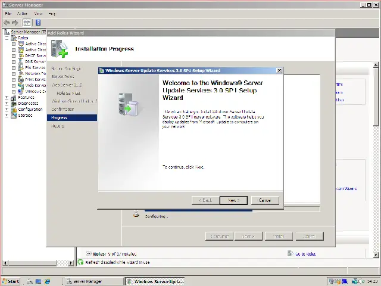
Task: Expand the Configuration tree node
Action: point(7,110)
